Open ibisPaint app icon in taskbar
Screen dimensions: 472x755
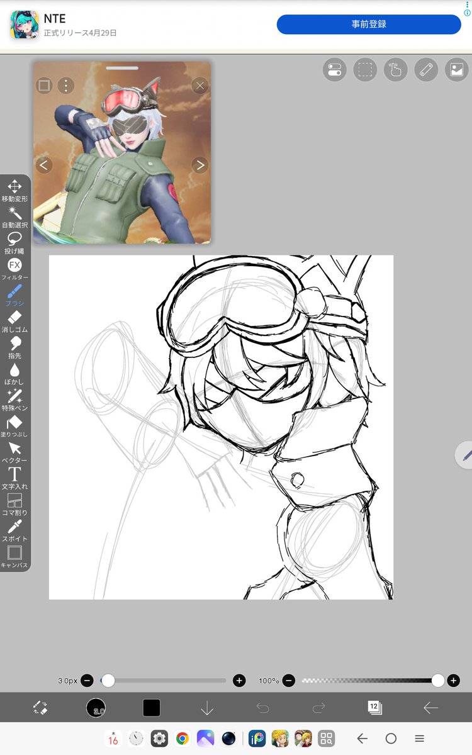tap(257, 739)
